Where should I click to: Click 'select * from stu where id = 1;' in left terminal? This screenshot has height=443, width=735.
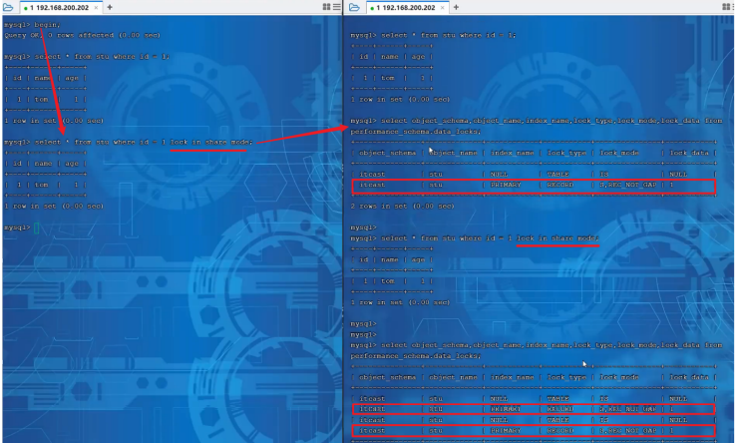pos(102,57)
